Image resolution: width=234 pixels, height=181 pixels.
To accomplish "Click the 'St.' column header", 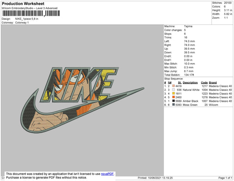I will tap(180, 83).
